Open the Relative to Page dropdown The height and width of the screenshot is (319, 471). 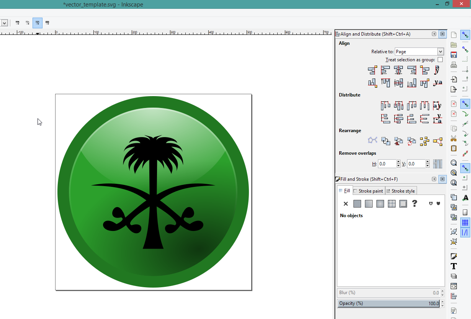(x=419, y=52)
